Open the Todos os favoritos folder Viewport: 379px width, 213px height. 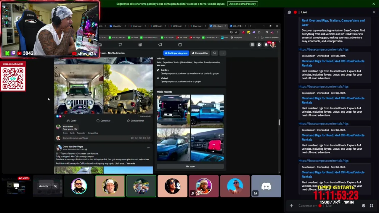[270, 38]
